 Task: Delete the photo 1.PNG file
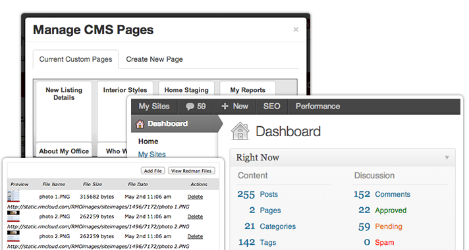point(195,197)
